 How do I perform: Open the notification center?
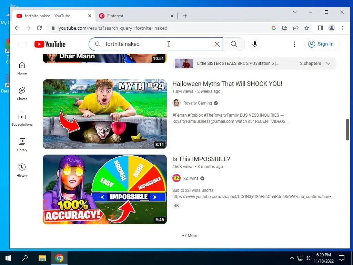(342, 258)
